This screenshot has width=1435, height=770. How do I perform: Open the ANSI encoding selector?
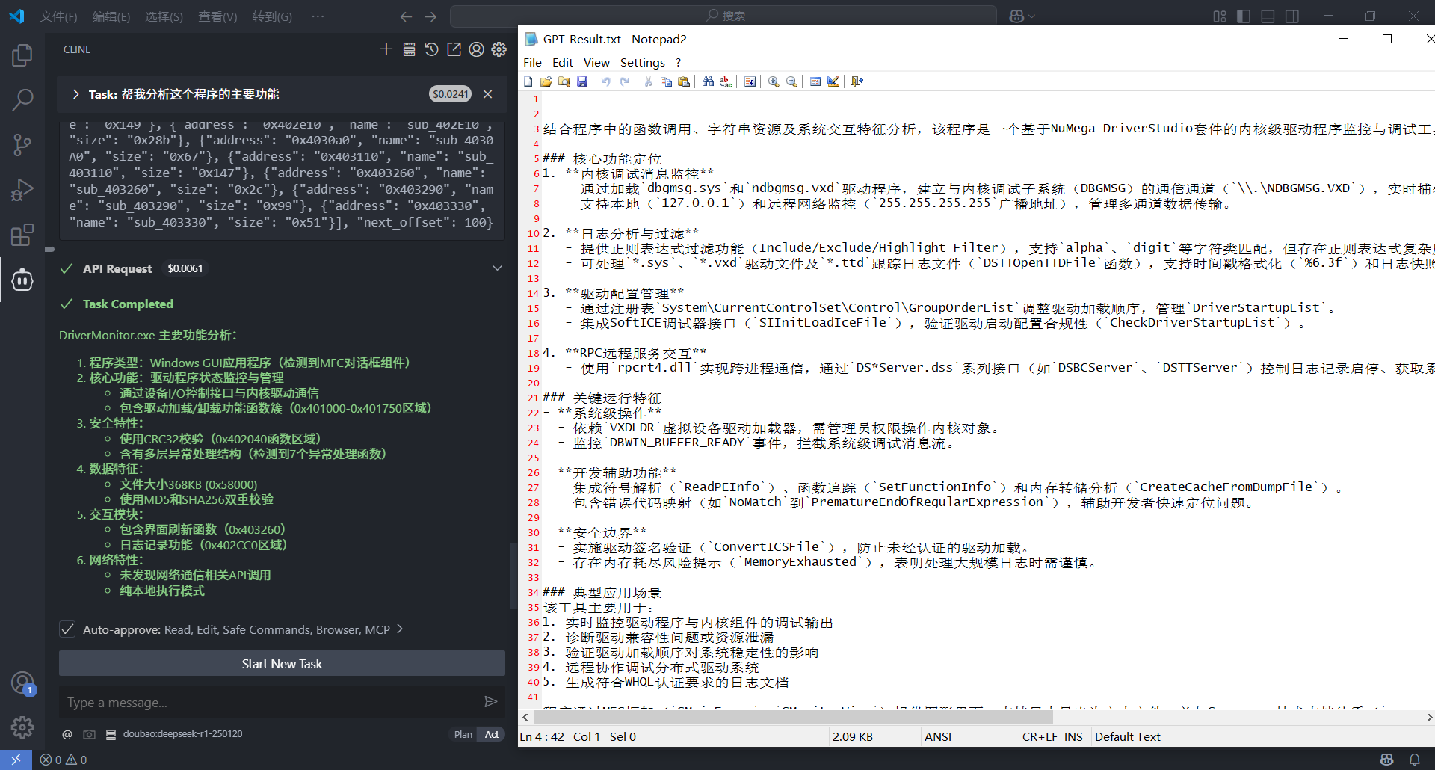938,736
